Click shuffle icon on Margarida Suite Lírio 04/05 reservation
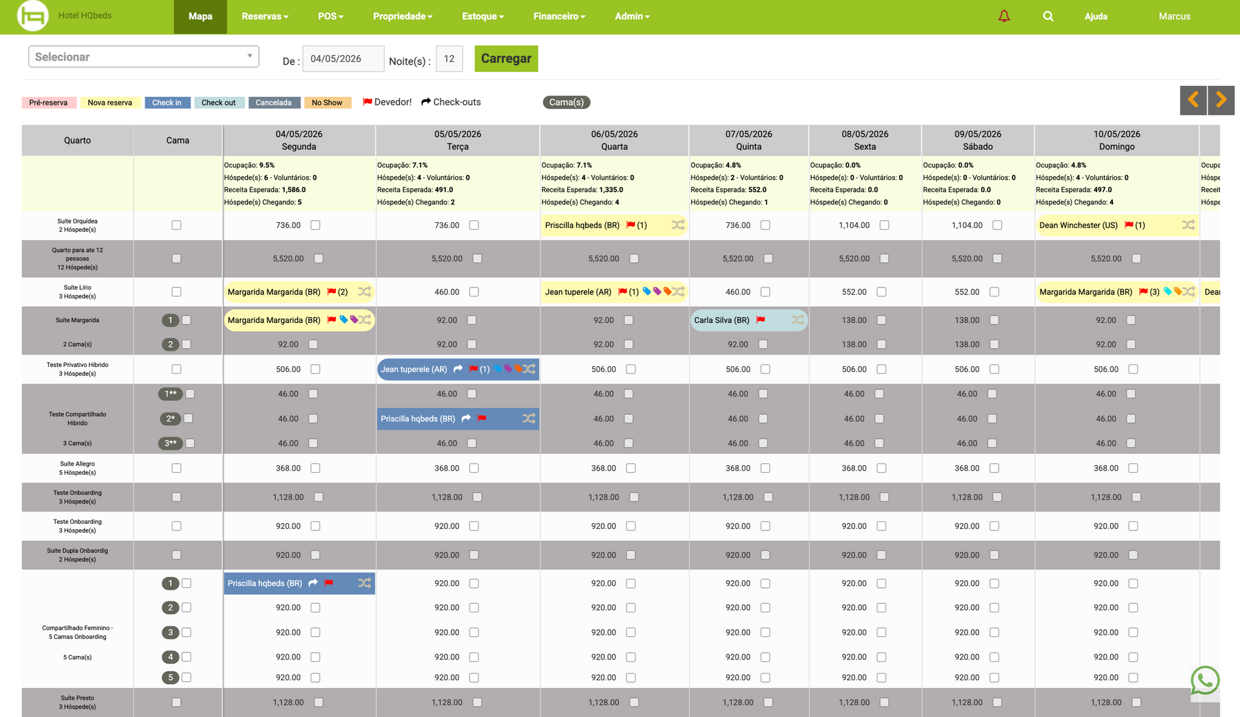The image size is (1240, 717). click(365, 291)
